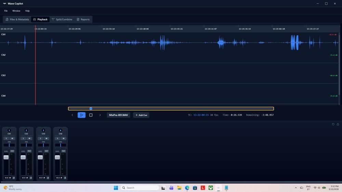Select the Playback tab
The image size is (342, 192).
click(x=40, y=19)
